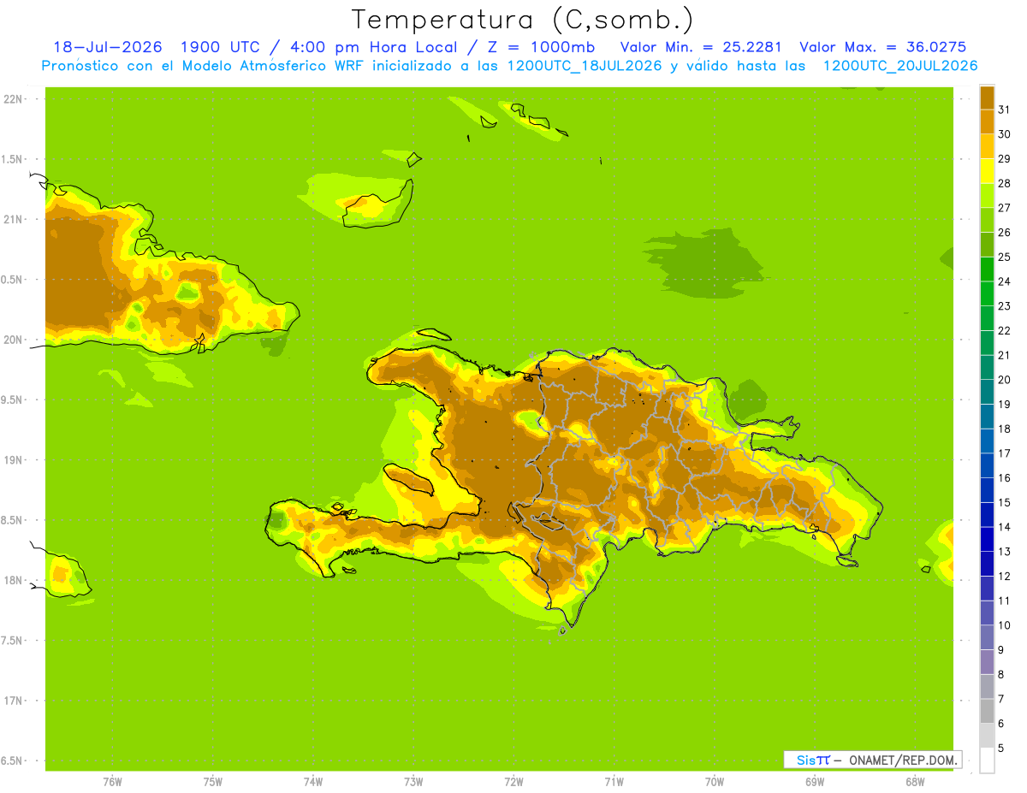Click the "22N" latitude label
The width and height of the screenshot is (1027, 793).
click(12, 99)
